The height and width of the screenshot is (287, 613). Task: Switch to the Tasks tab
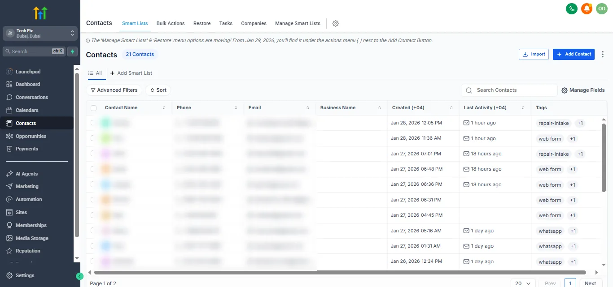click(226, 23)
